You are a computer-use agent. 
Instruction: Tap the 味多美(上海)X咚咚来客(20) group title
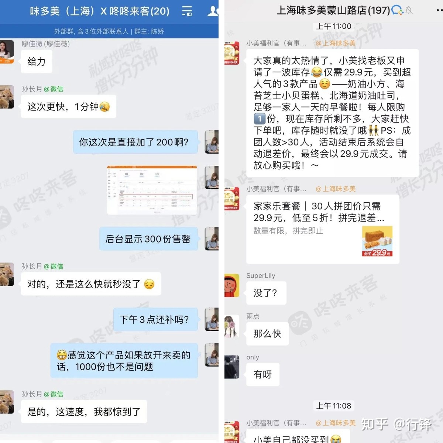click(x=100, y=11)
